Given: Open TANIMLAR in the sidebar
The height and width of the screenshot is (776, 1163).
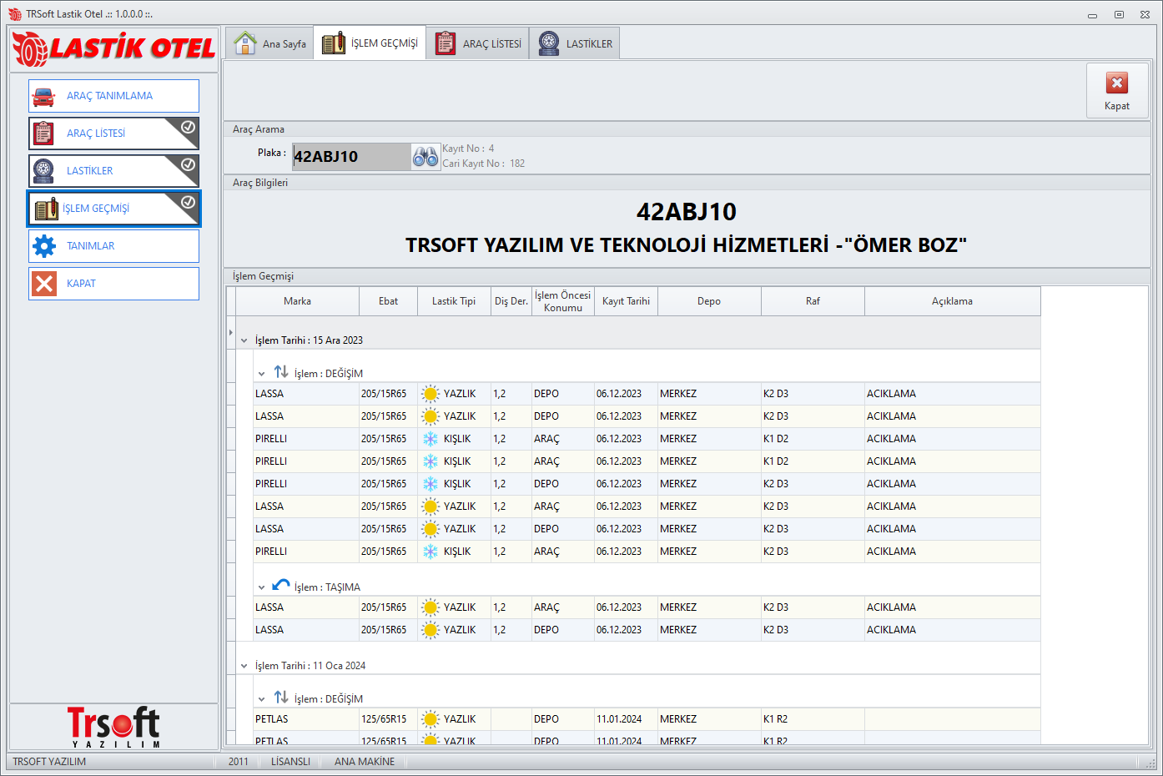Looking at the screenshot, I should click(x=113, y=246).
